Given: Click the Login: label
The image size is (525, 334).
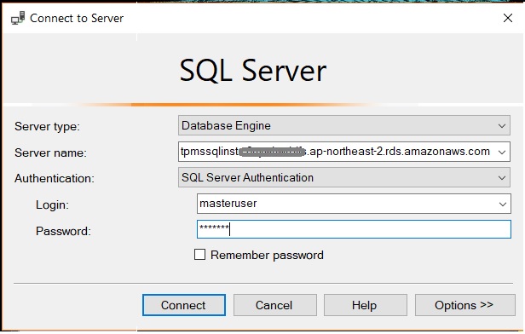Looking at the screenshot, I should pos(52,204).
